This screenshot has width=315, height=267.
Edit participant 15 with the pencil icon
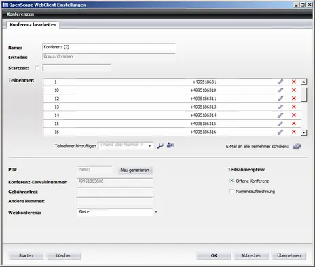point(280,124)
